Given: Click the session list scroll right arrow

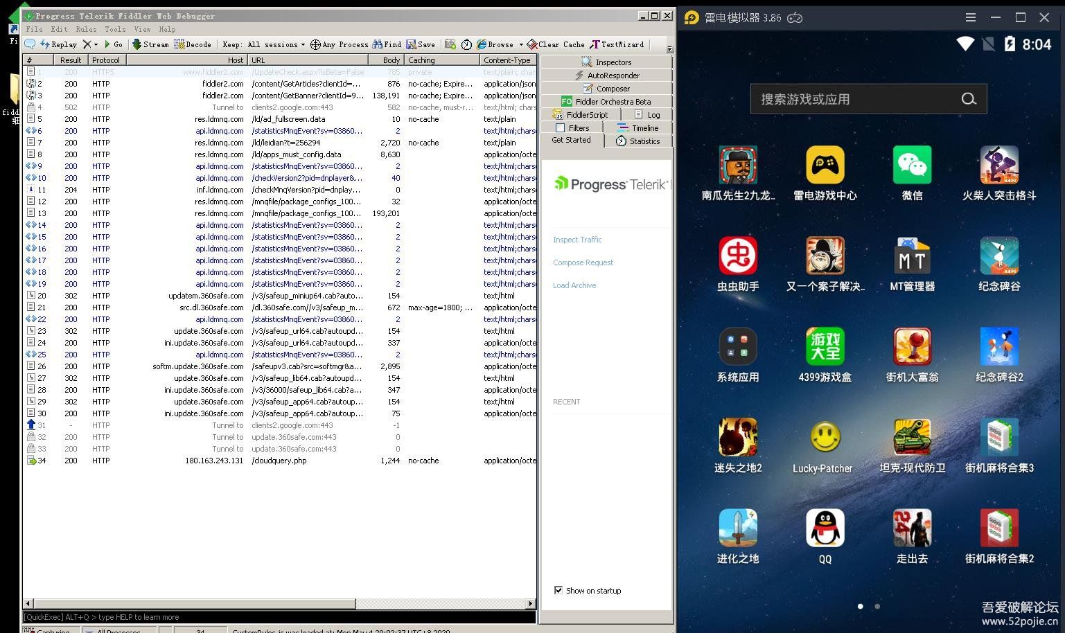Looking at the screenshot, I should (531, 603).
